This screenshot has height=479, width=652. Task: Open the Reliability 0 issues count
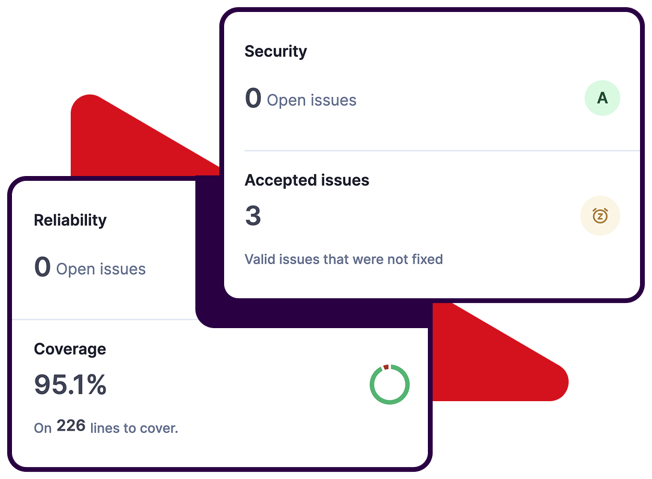43,266
